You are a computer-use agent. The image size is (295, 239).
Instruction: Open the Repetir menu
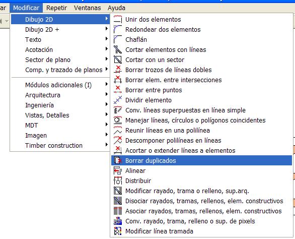coord(56,8)
